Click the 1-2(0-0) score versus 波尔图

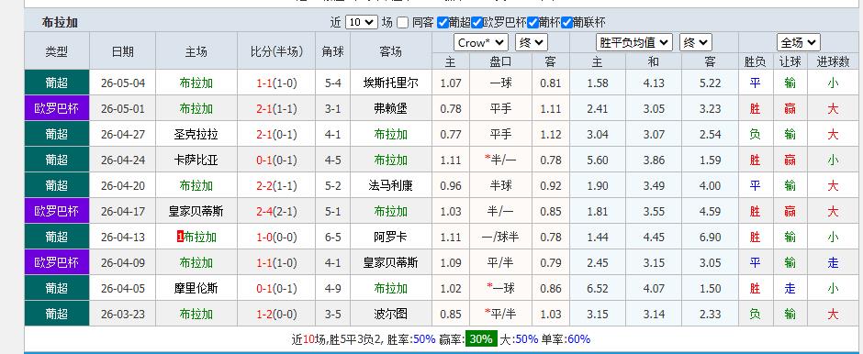click(x=277, y=314)
